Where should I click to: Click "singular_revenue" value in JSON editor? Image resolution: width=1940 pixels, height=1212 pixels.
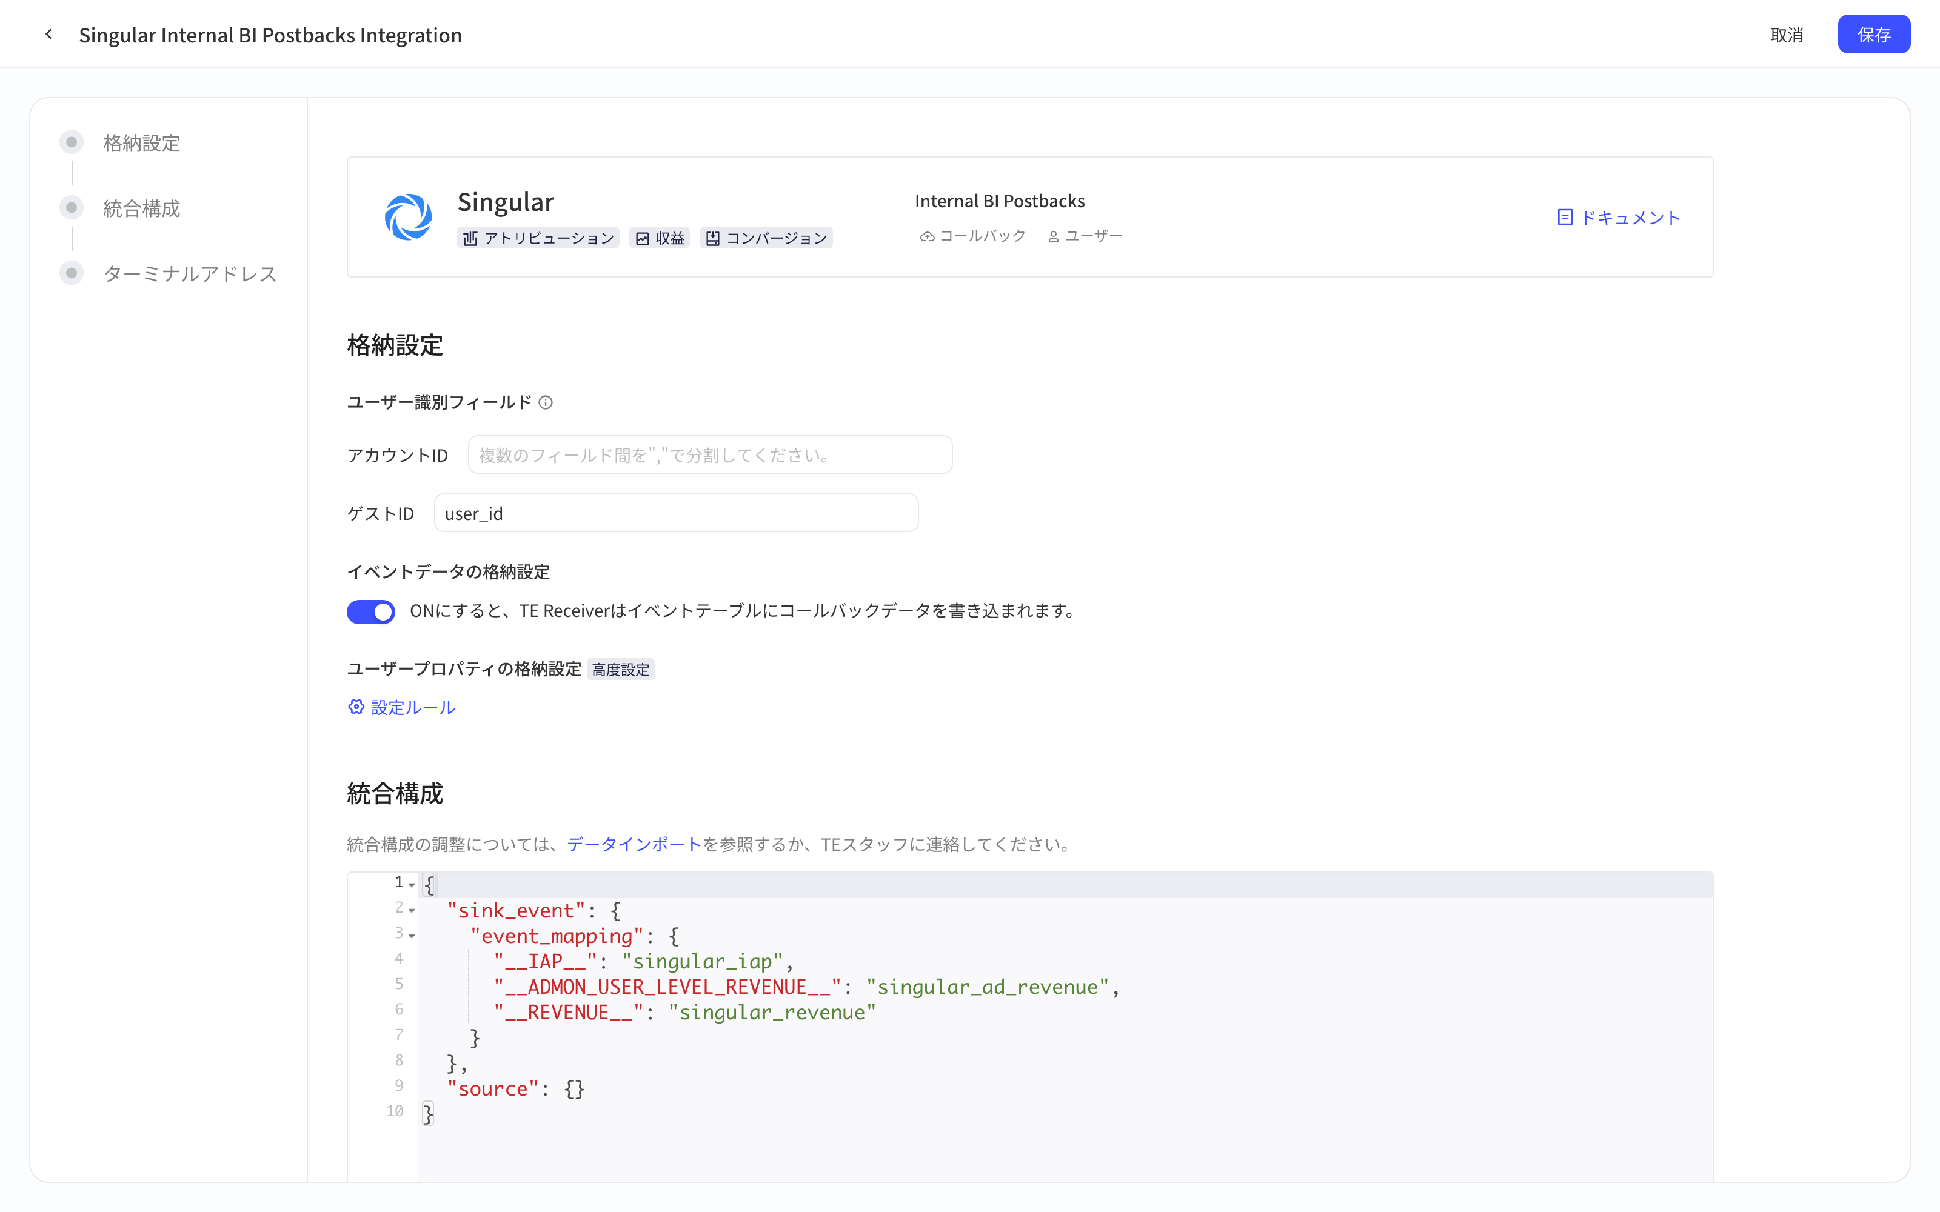772,1013
